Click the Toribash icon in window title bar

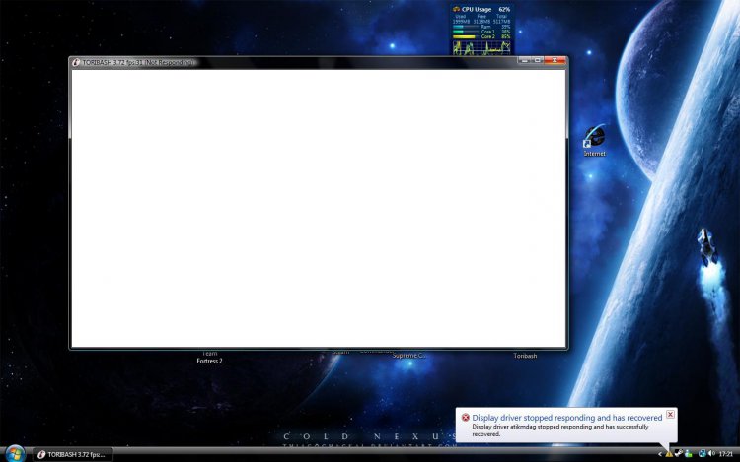pyautogui.click(x=76, y=62)
